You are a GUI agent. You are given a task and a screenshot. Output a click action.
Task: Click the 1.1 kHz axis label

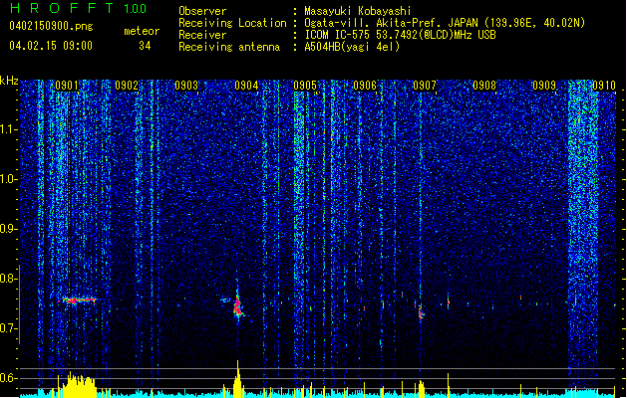9,129
